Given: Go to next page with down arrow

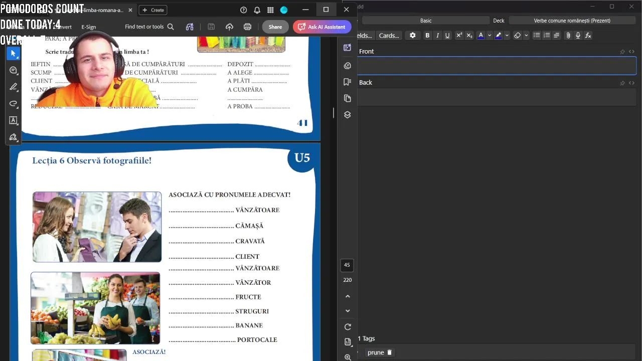Looking at the screenshot, I should pyautogui.click(x=348, y=311).
